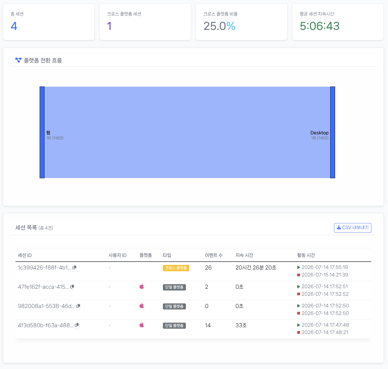Click end time 2026-07-15 14:21:39
The height and width of the screenshot is (369, 388).
[x=325, y=275]
